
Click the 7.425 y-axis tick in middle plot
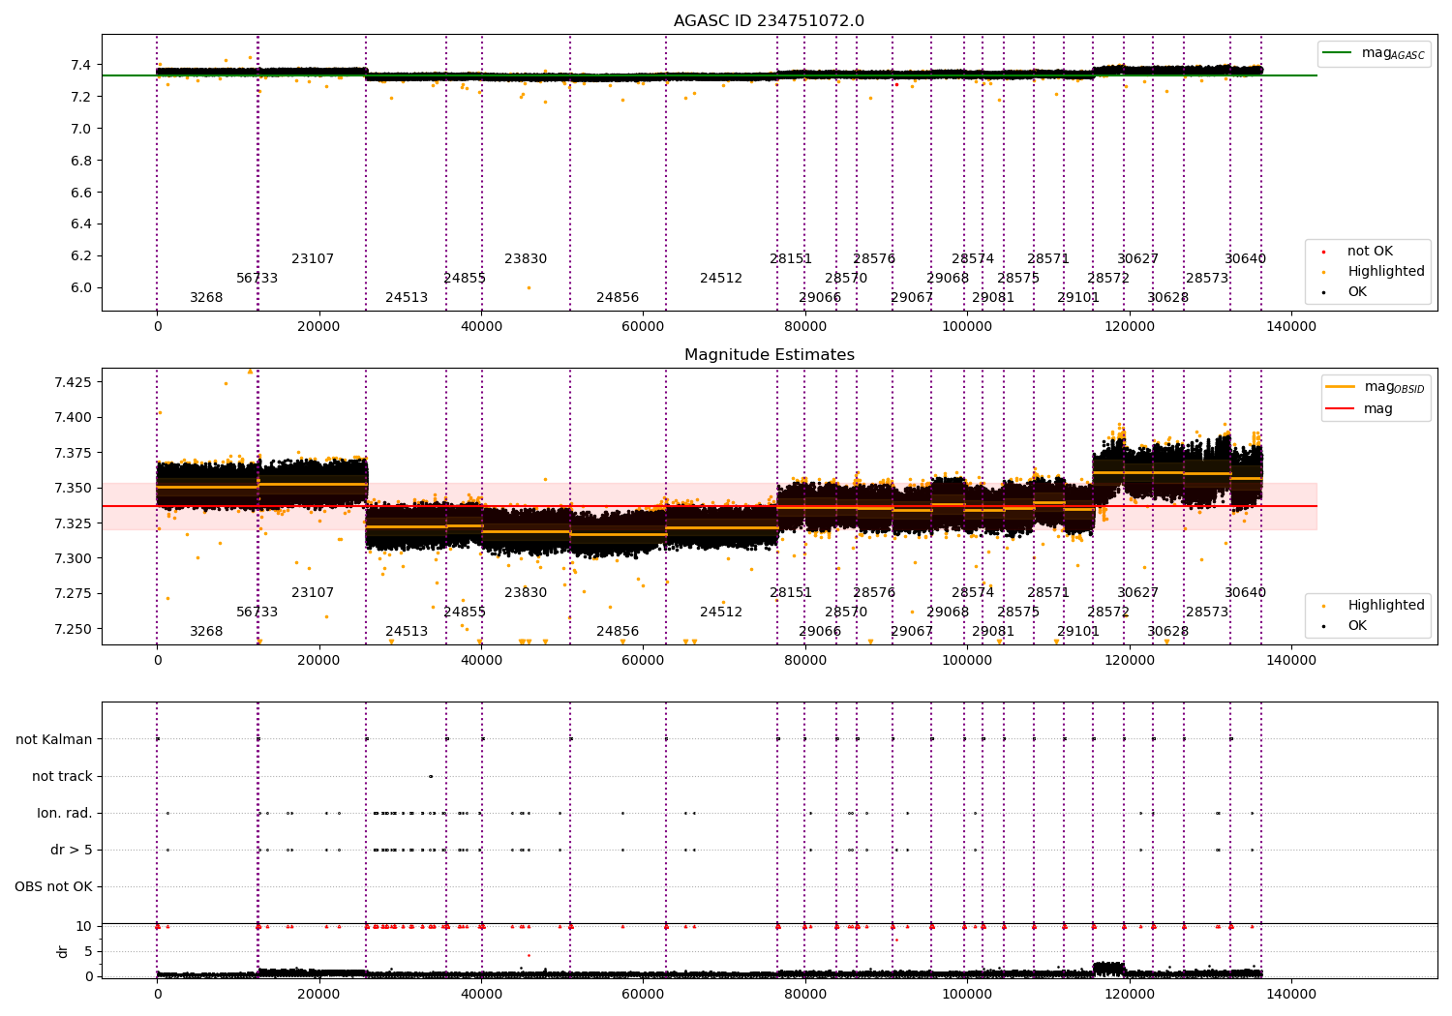(74, 382)
